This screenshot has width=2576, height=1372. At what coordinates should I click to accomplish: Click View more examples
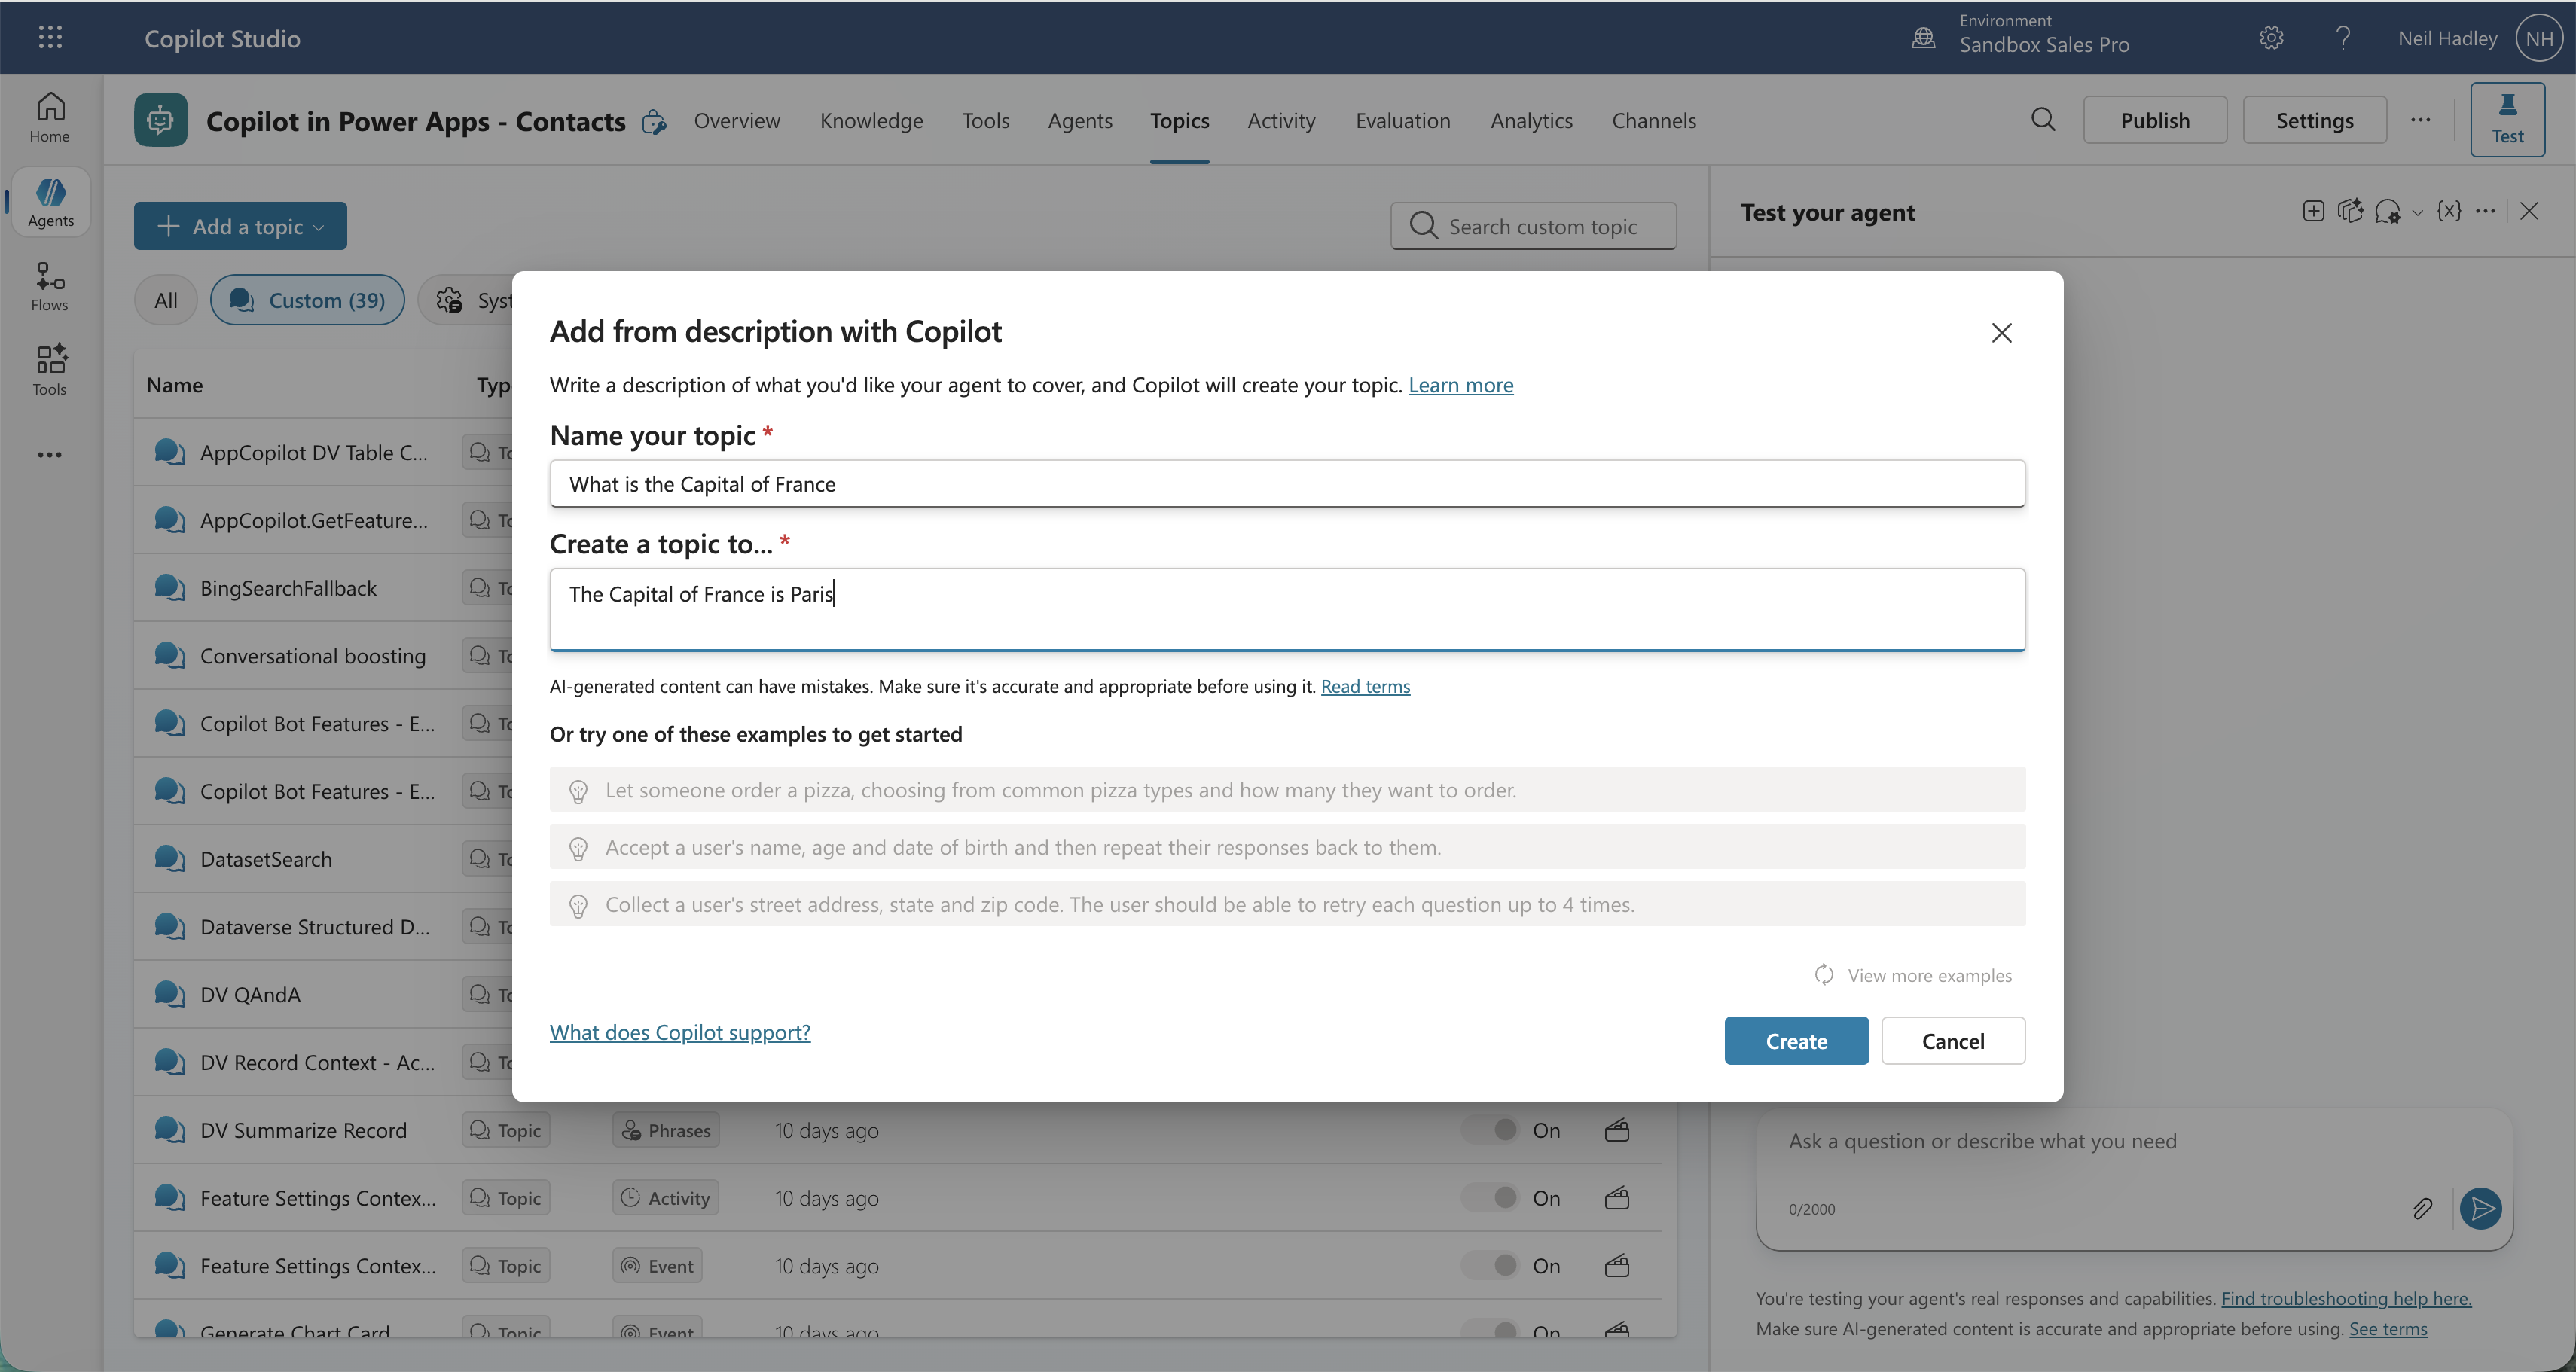click(1929, 975)
